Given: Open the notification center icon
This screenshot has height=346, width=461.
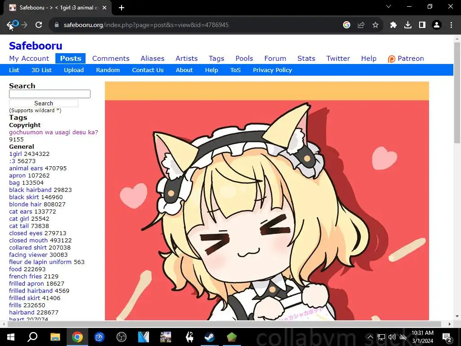Looking at the screenshot, I should 447,337.
